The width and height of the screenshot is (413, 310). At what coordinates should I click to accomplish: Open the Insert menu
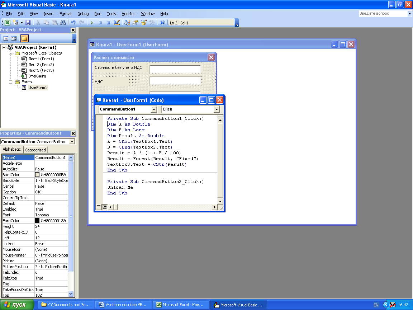48,14
